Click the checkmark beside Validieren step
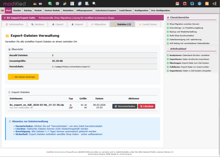The height and width of the screenshot is (157, 220). coord(168,67)
